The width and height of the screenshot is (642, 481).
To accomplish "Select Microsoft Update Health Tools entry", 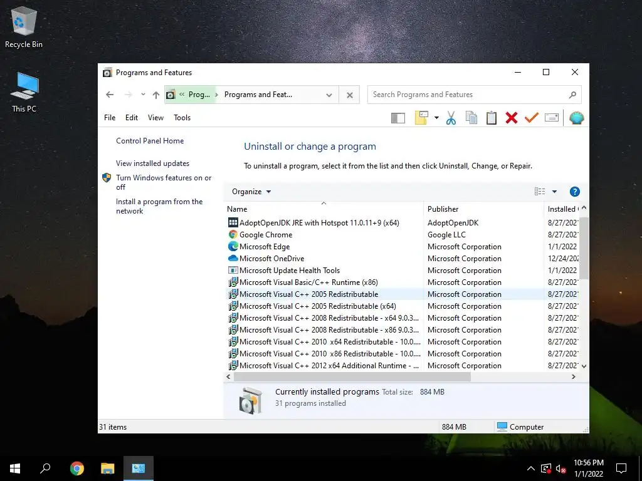I will (290, 271).
